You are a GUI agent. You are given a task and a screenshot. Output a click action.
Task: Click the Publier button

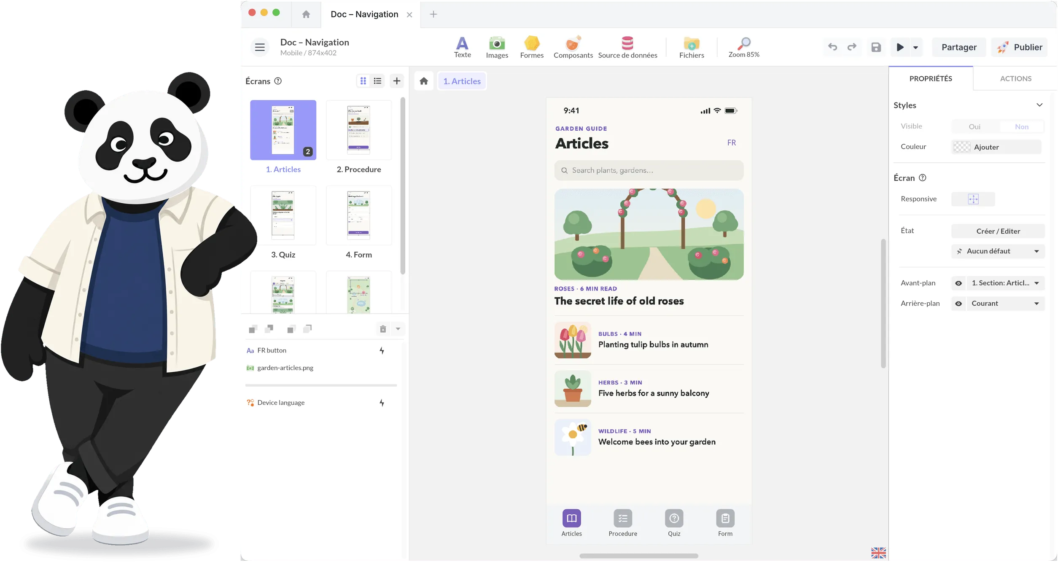coord(1018,47)
